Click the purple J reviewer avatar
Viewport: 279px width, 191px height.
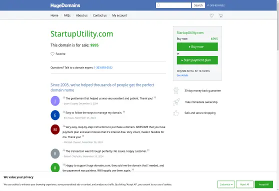click(x=55, y=101)
